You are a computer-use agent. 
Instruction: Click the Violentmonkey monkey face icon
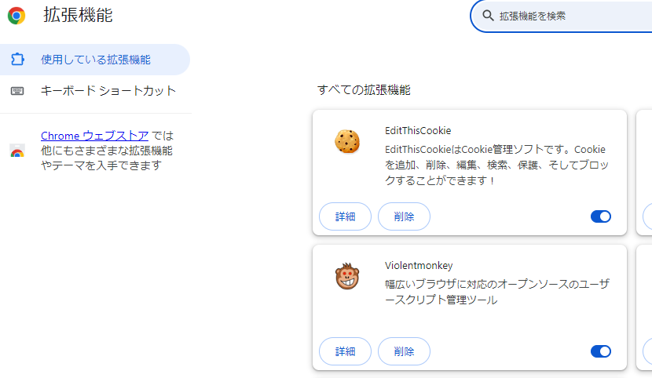tap(347, 276)
